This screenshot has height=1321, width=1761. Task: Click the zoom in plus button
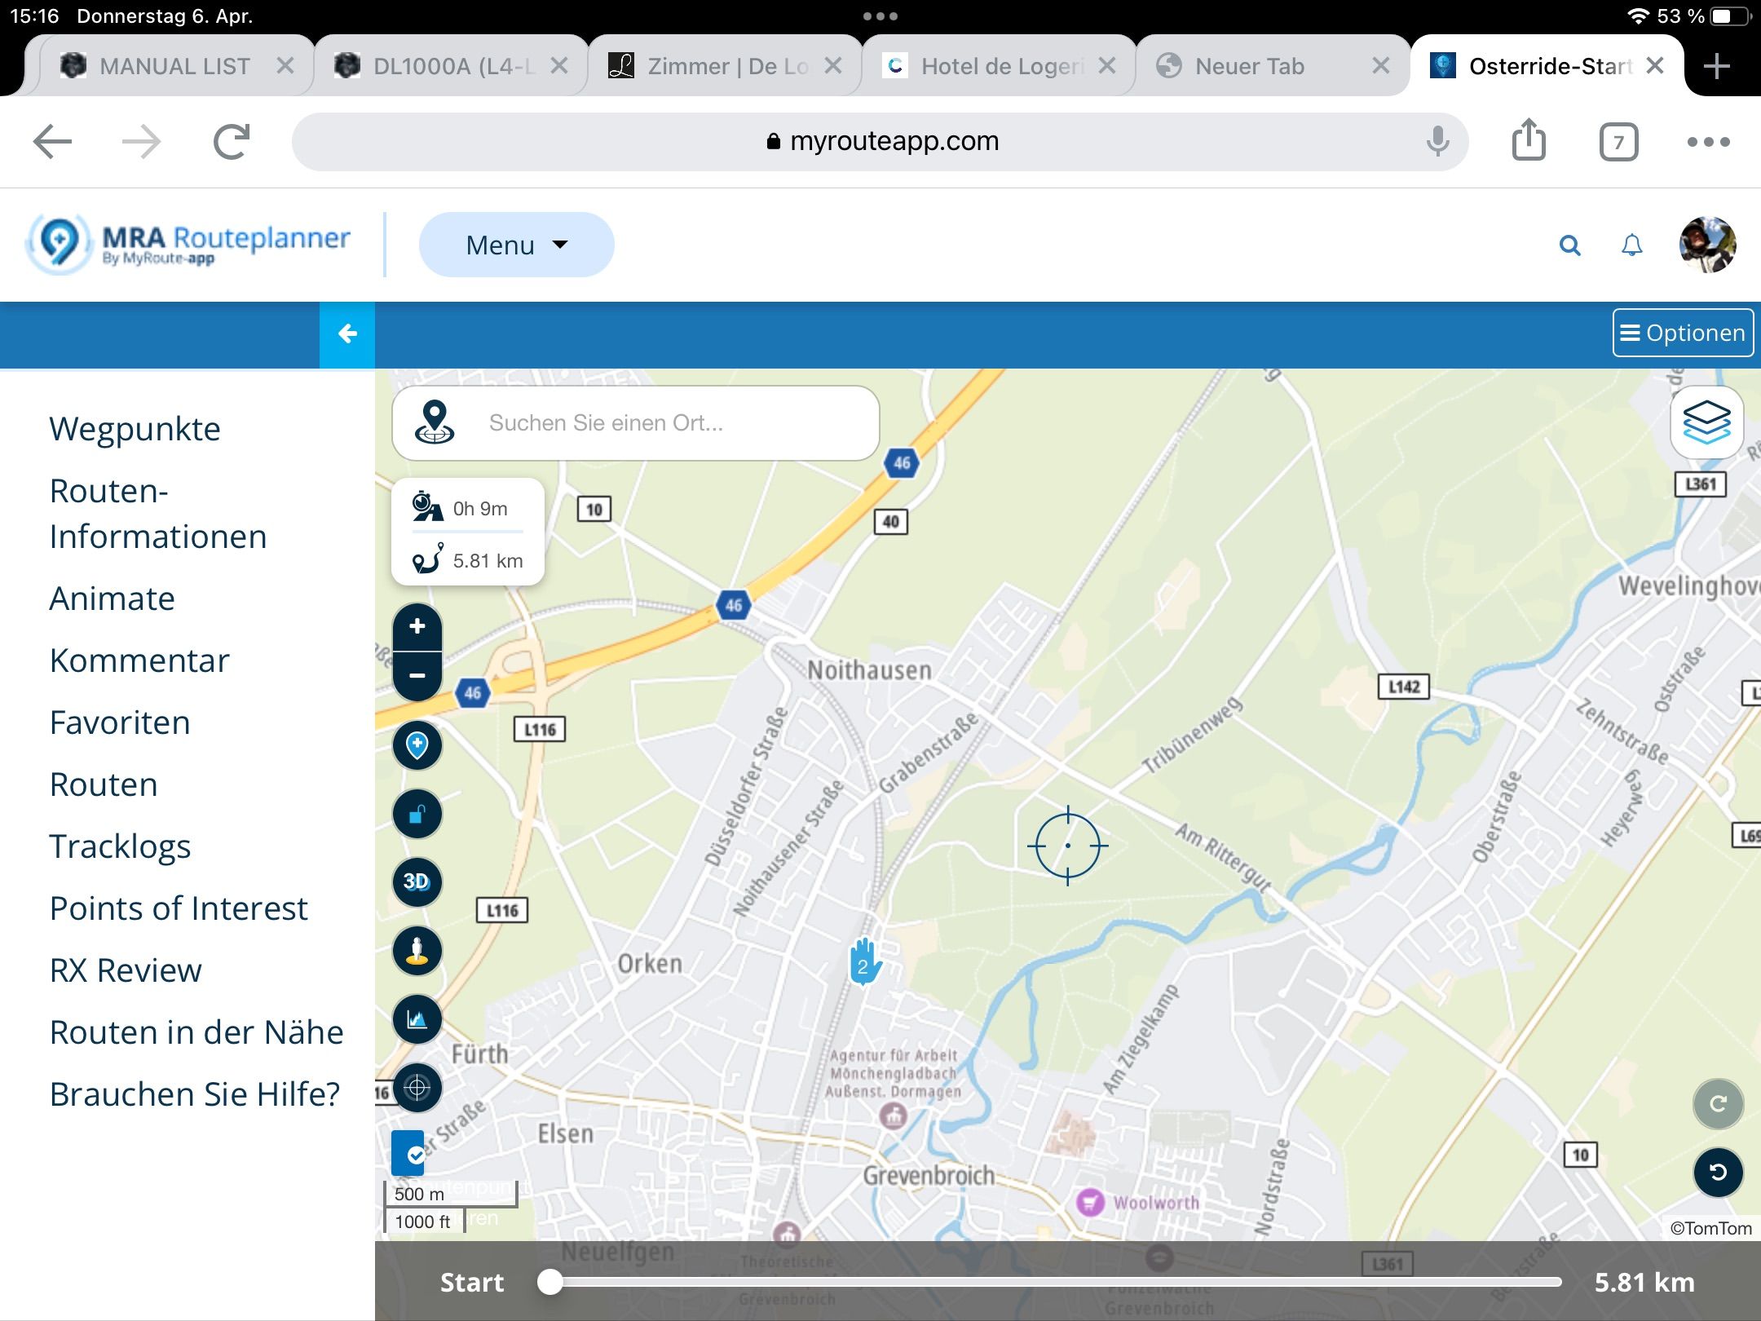coord(417,626)
